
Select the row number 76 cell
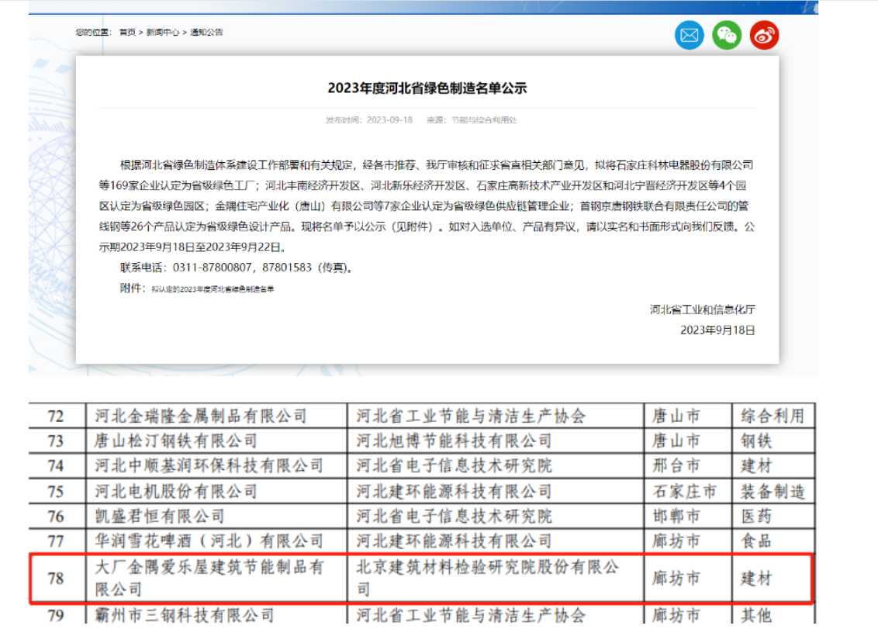tap(57, 516)
